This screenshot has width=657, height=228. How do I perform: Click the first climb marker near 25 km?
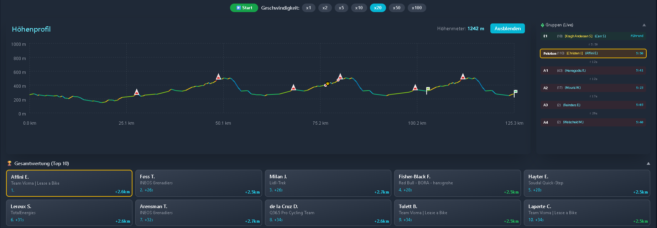[137, 92]
